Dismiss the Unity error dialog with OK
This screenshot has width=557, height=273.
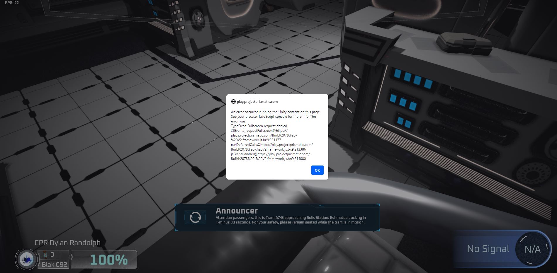[317, 170]
